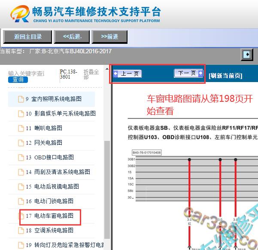Click the 刷新当前页 link
The image size is (258, 250).
click(x=225, y=76)
